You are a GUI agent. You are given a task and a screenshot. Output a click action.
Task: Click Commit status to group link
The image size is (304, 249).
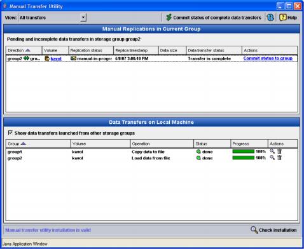(x=268, y=58)
